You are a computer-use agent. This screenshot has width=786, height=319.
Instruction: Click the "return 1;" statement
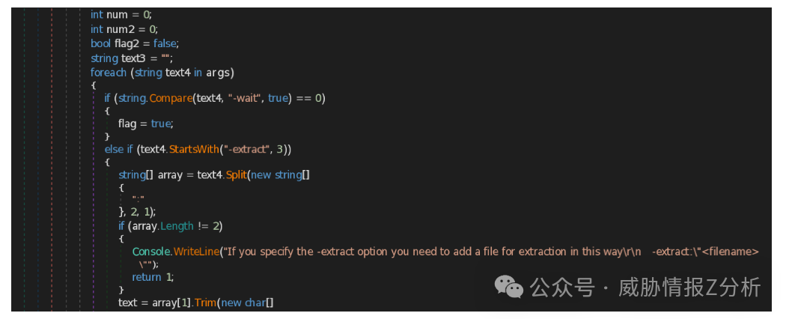click(x=153, y=277)
